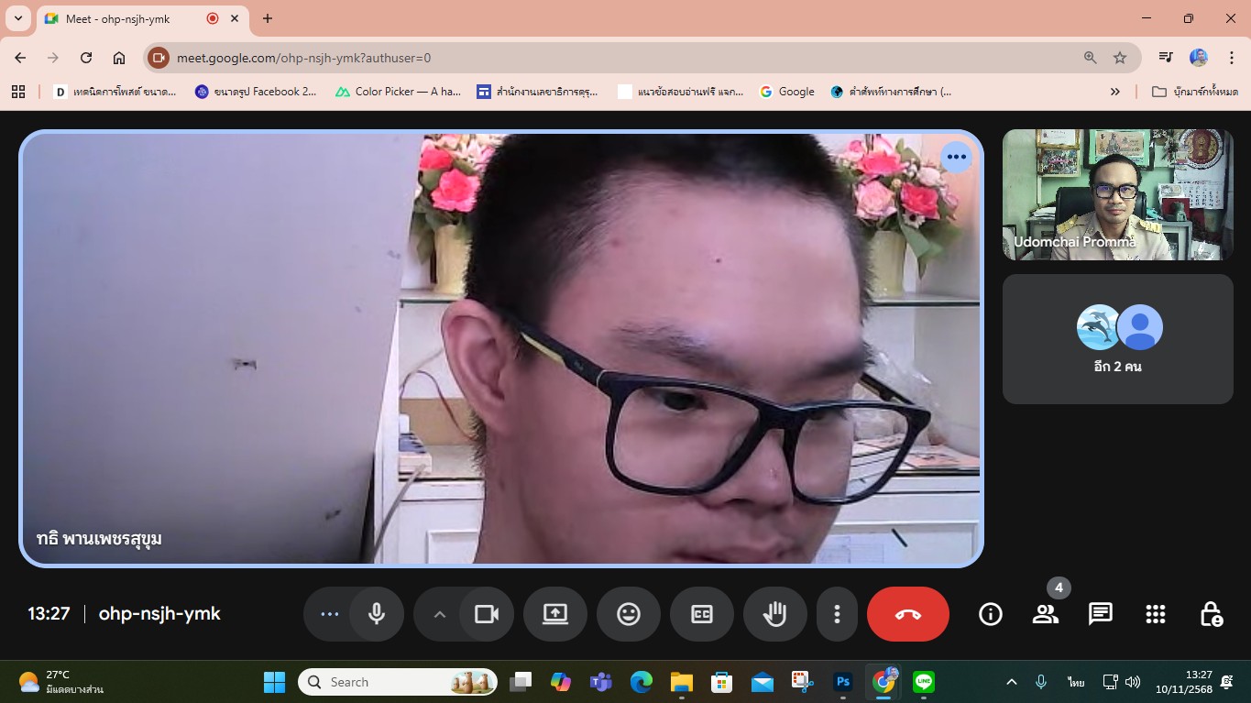Viewport: 1251px width, 703px height.
Task: Select Udomchai Promma video tile
Action: [1117, 194]
